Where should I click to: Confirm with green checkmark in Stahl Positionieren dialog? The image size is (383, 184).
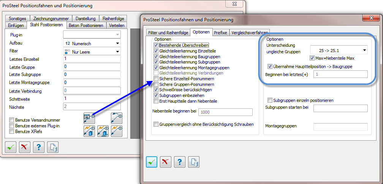11,147
